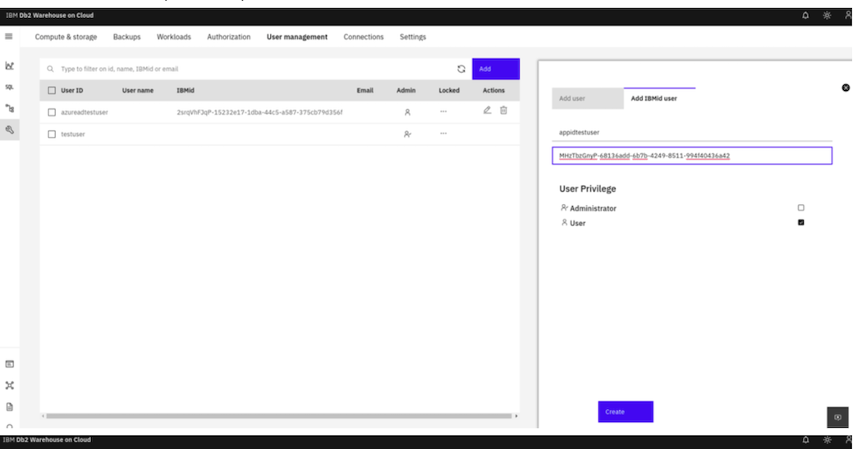Screen dimensions: 862x449
Task: Click the 2srqVhFJqP IBMid value
Action: pyautogui.click(x=259, y=112)
